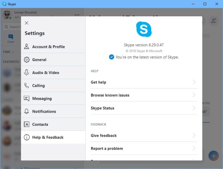The image size is (223, 169).
Task: Click the blue checkmark latest-version icon
Action: pos(111,57)
